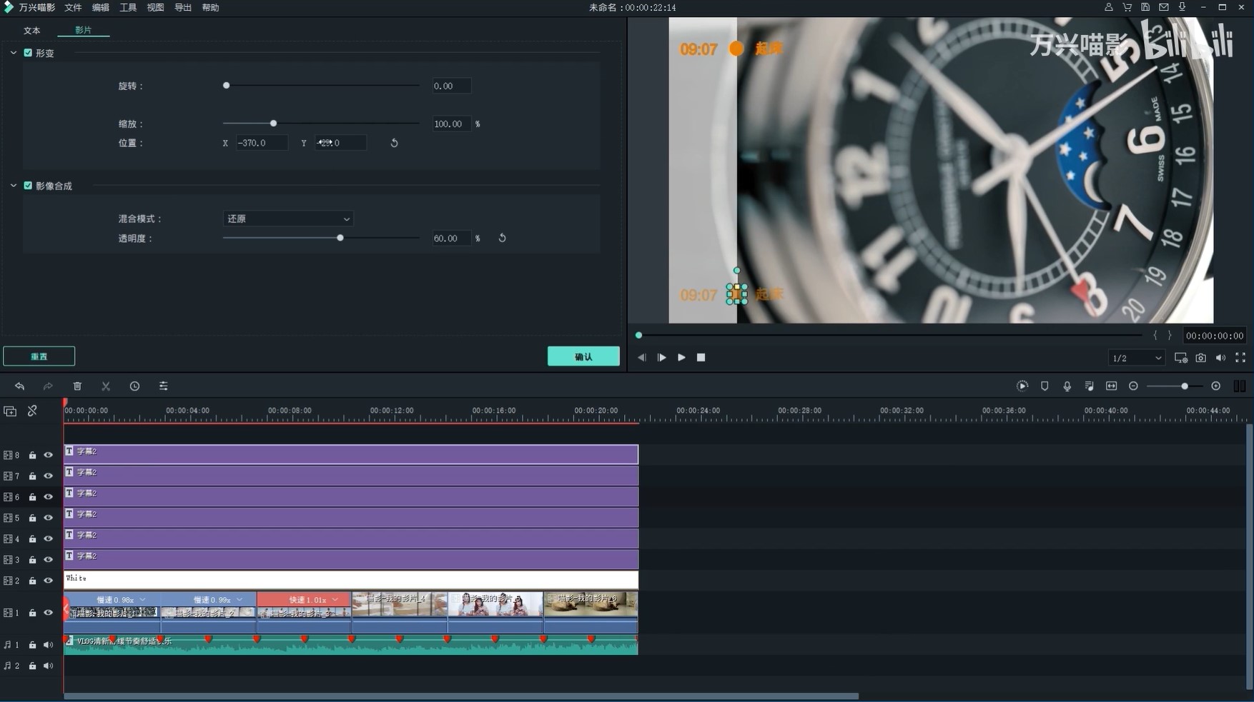Image resolution: width=1254 pixels, height=702 pixels.
Task: Click the 重置 button
Action: click(39, 356)
